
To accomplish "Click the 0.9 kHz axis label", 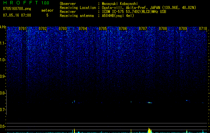I will pos(3,76).
